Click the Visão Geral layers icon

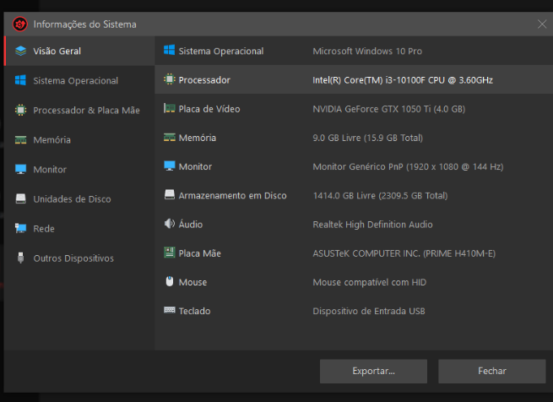pyautogui.click(x=21, y=51)
